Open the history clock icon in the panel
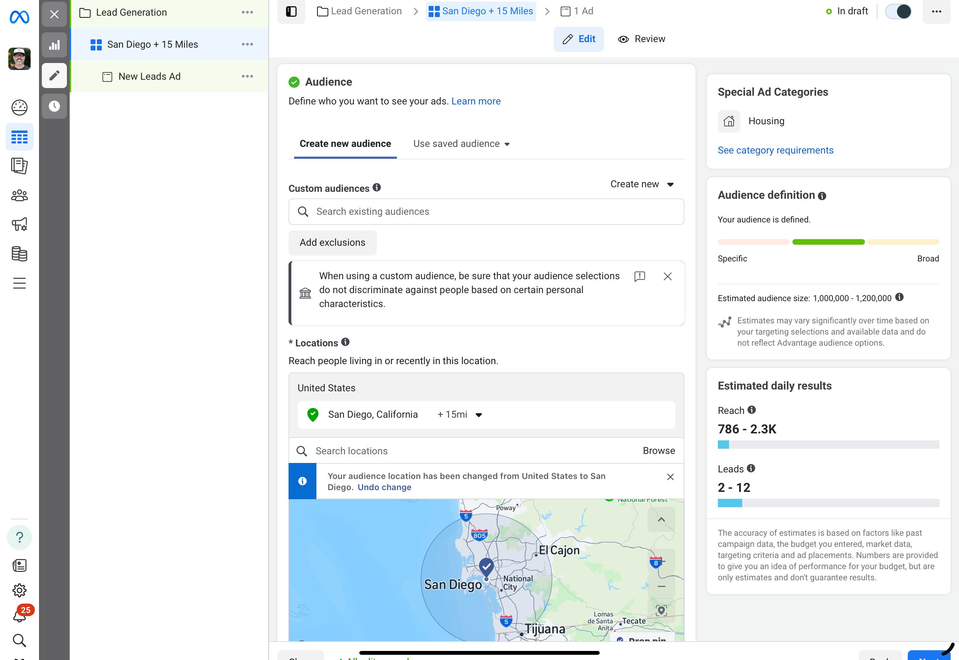 [x=54, y=106]
